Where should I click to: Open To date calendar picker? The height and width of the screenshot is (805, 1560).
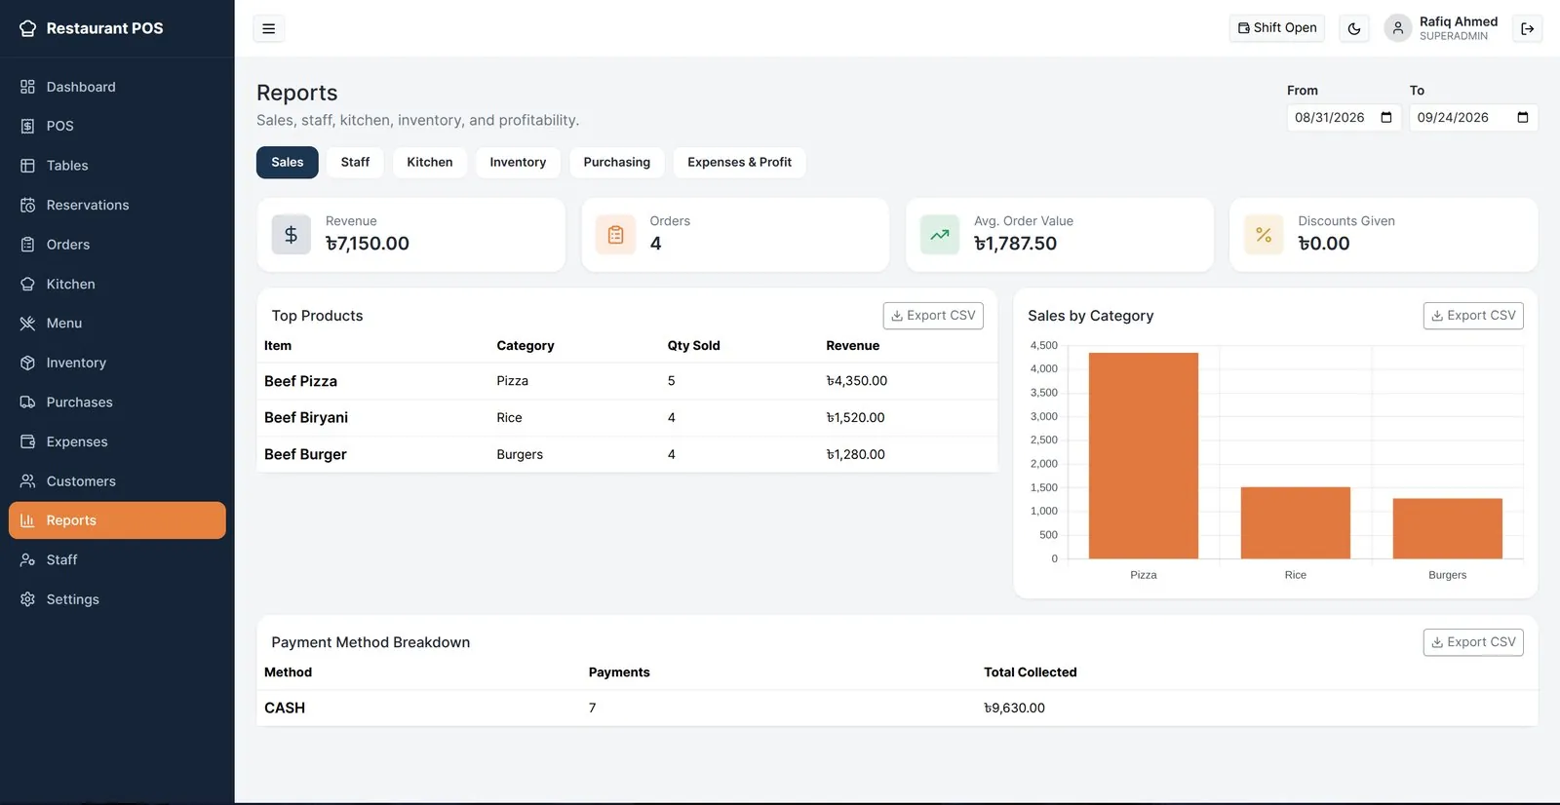tap(1523, 117)
